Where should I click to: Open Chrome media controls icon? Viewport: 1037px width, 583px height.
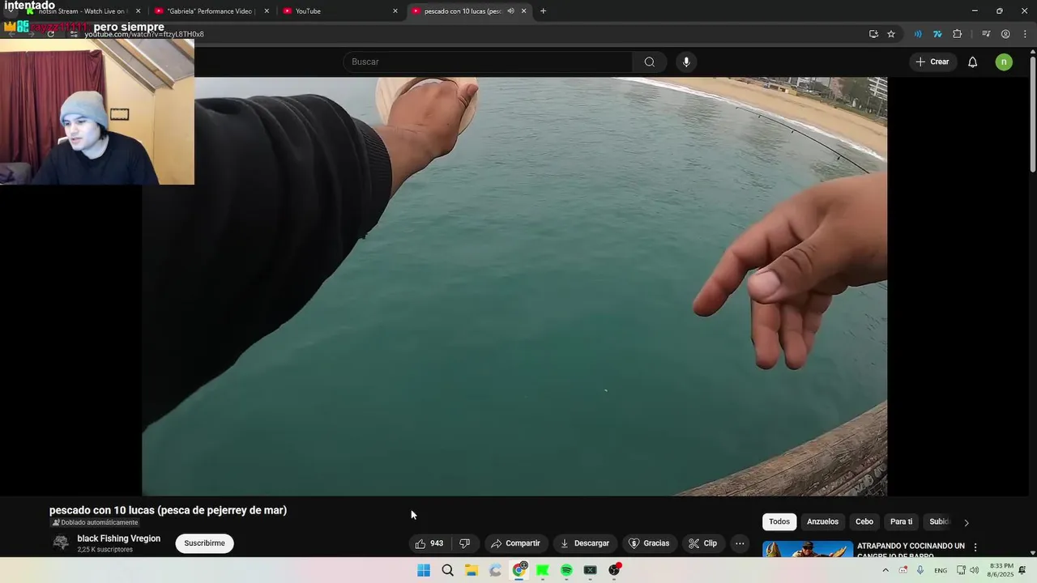coord(986,34)
